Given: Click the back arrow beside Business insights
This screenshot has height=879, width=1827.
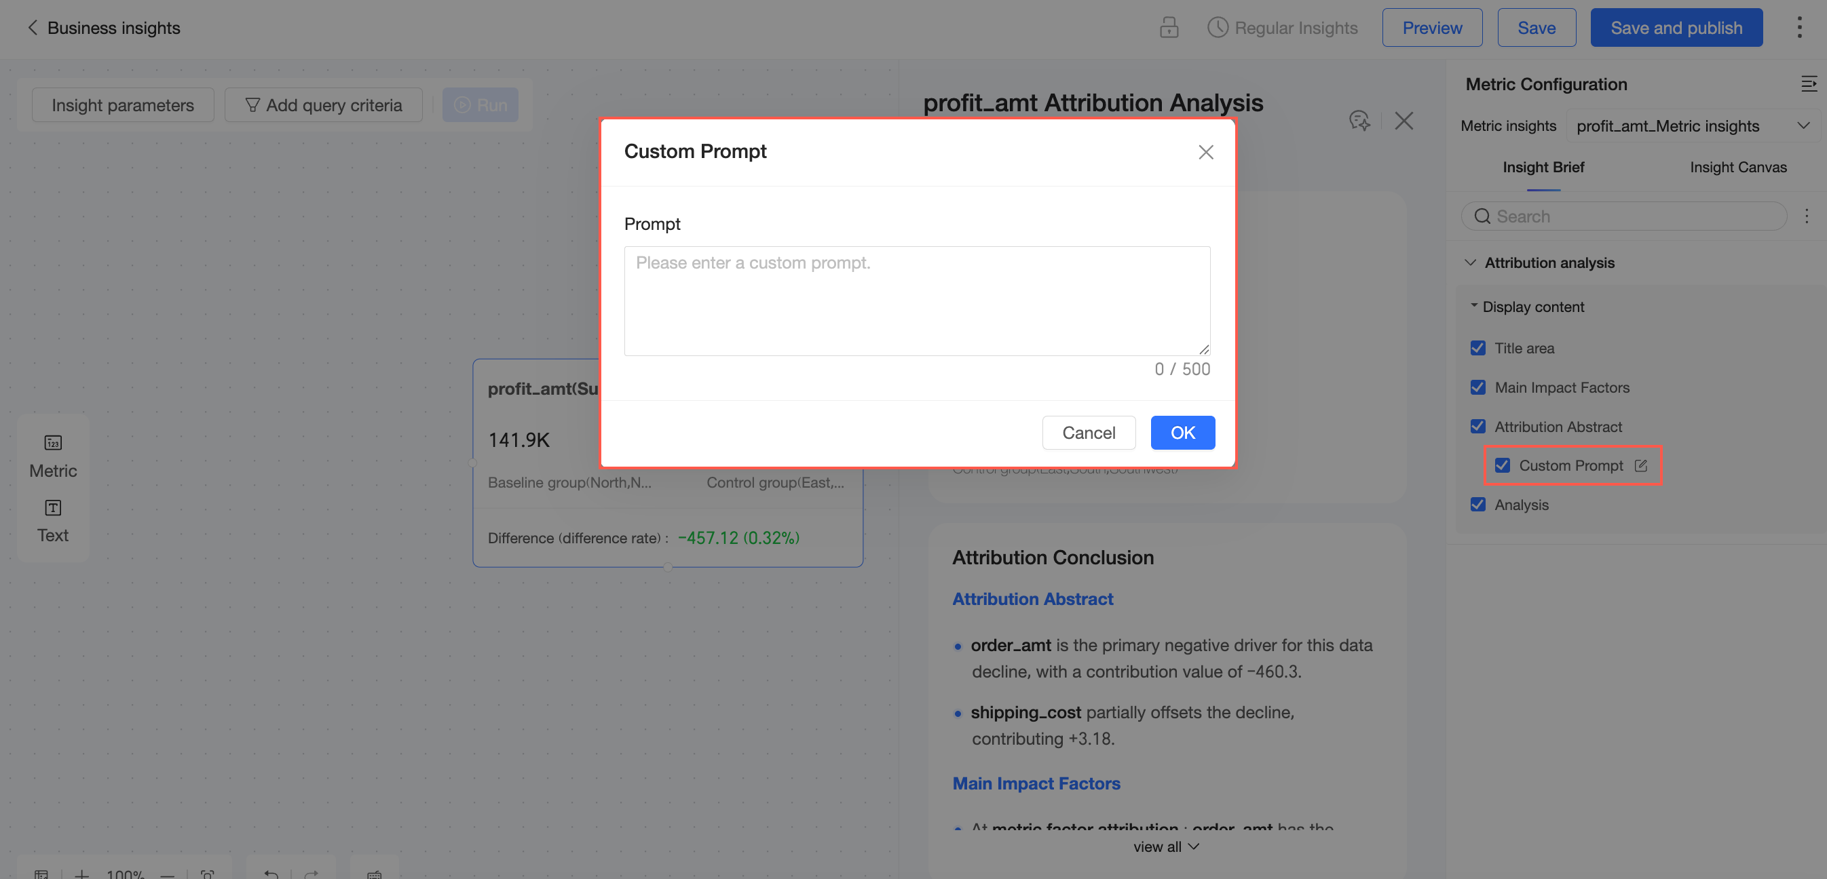Looking at the screenshot, I should [x=32, y=28].
